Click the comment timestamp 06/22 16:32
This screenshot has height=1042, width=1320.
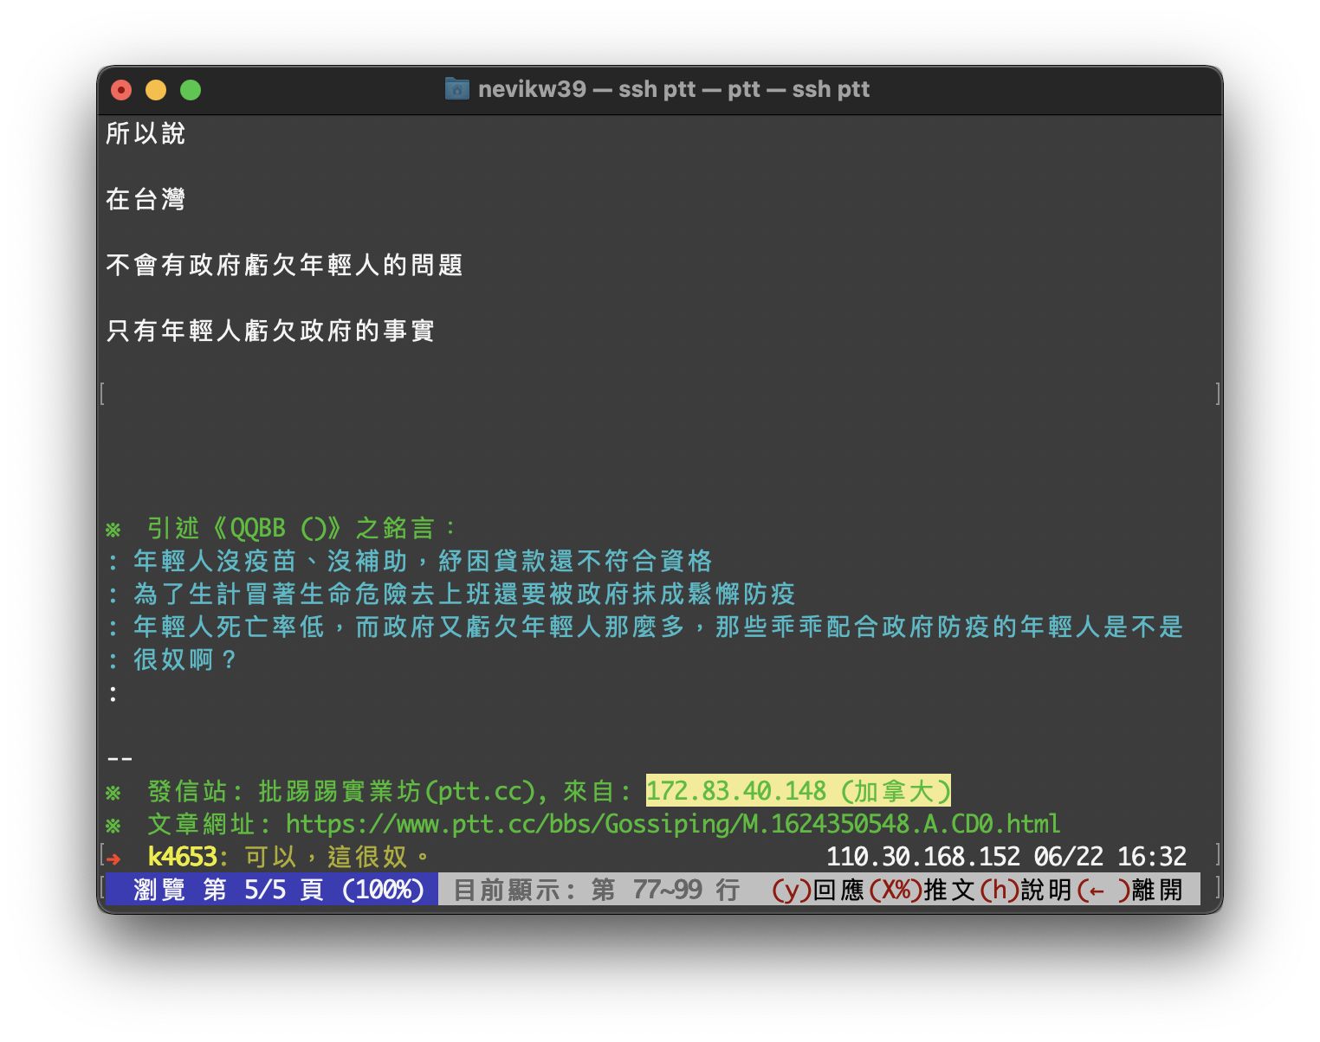(1110, 857)
